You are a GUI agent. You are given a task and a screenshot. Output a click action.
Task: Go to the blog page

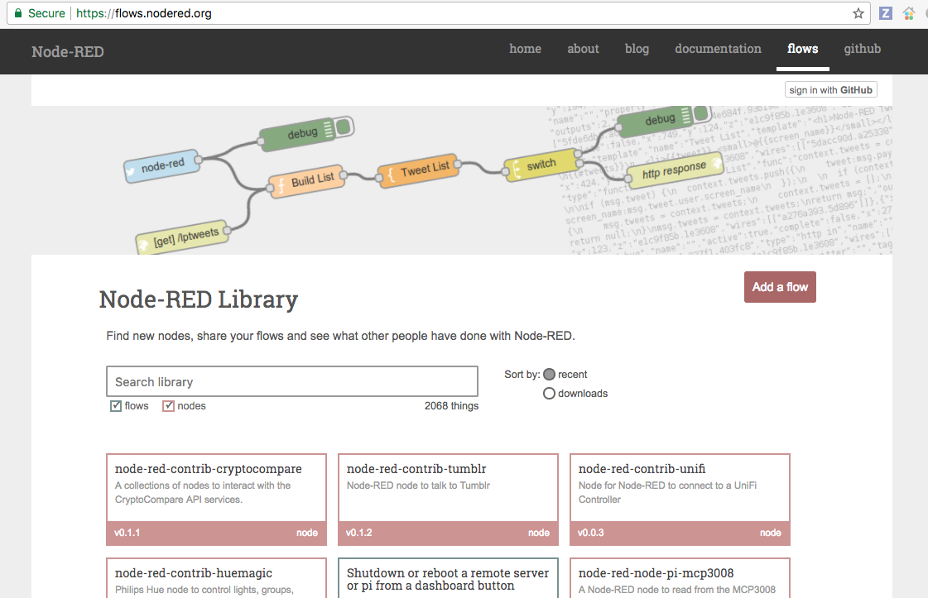[637, 49]
